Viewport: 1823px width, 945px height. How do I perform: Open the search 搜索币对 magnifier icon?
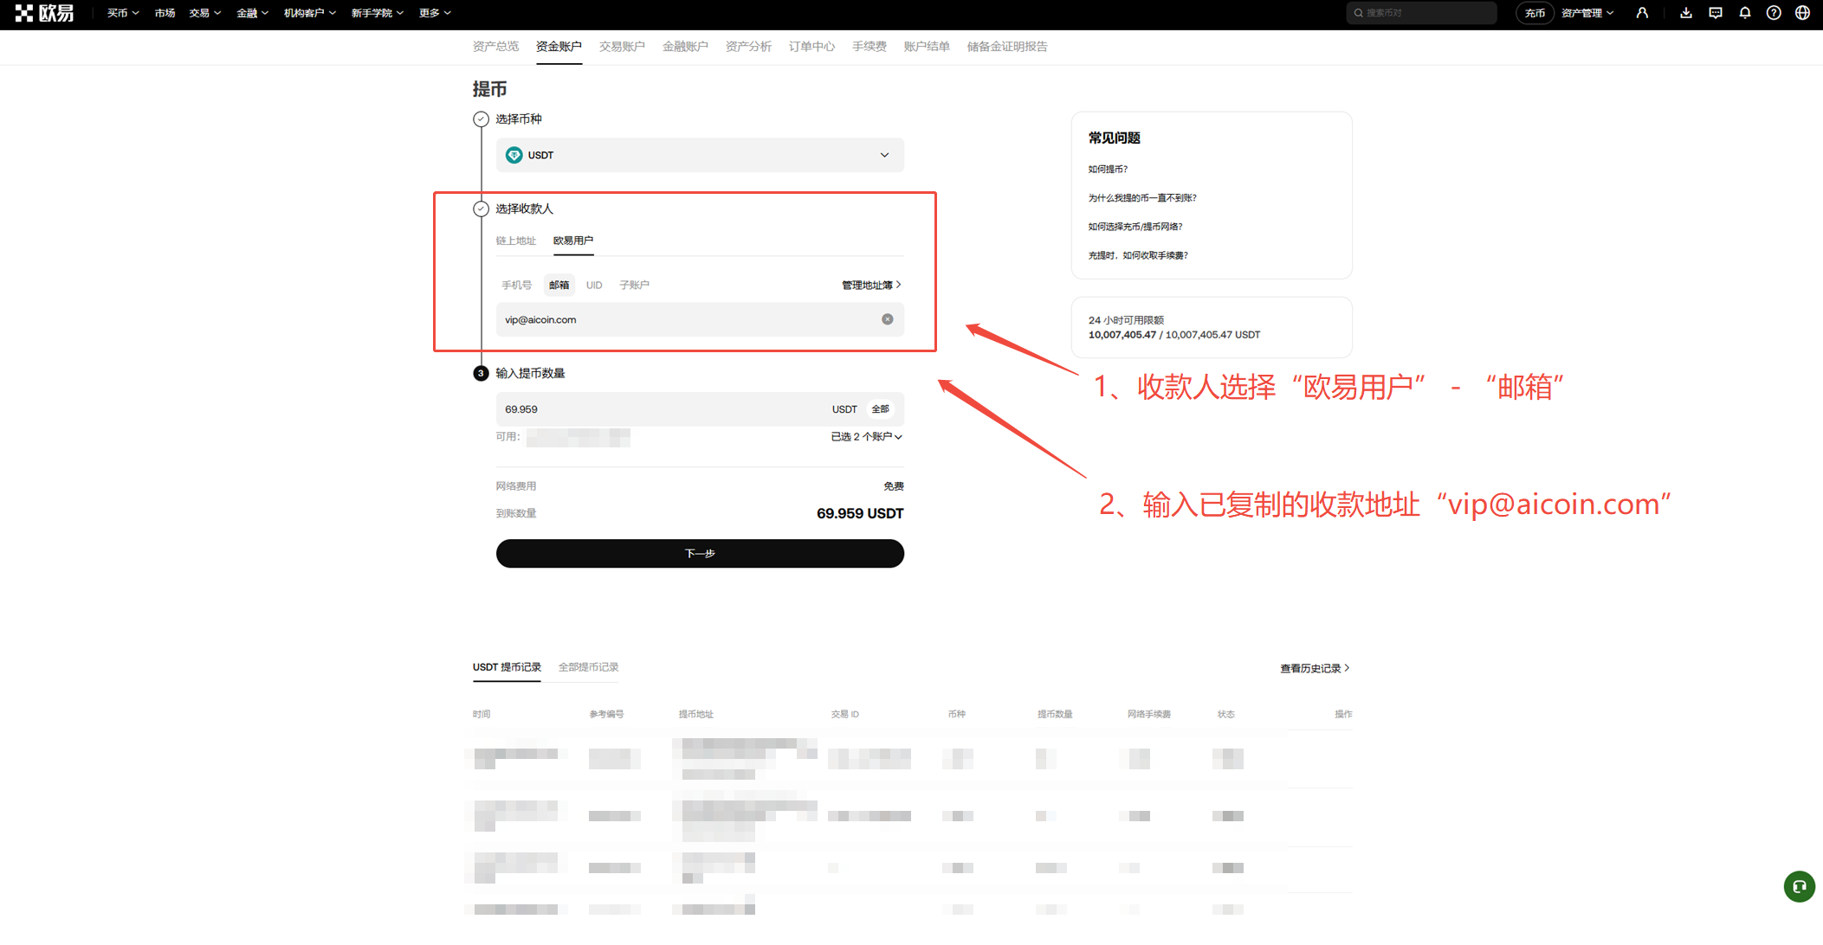tap(1357, 13)
